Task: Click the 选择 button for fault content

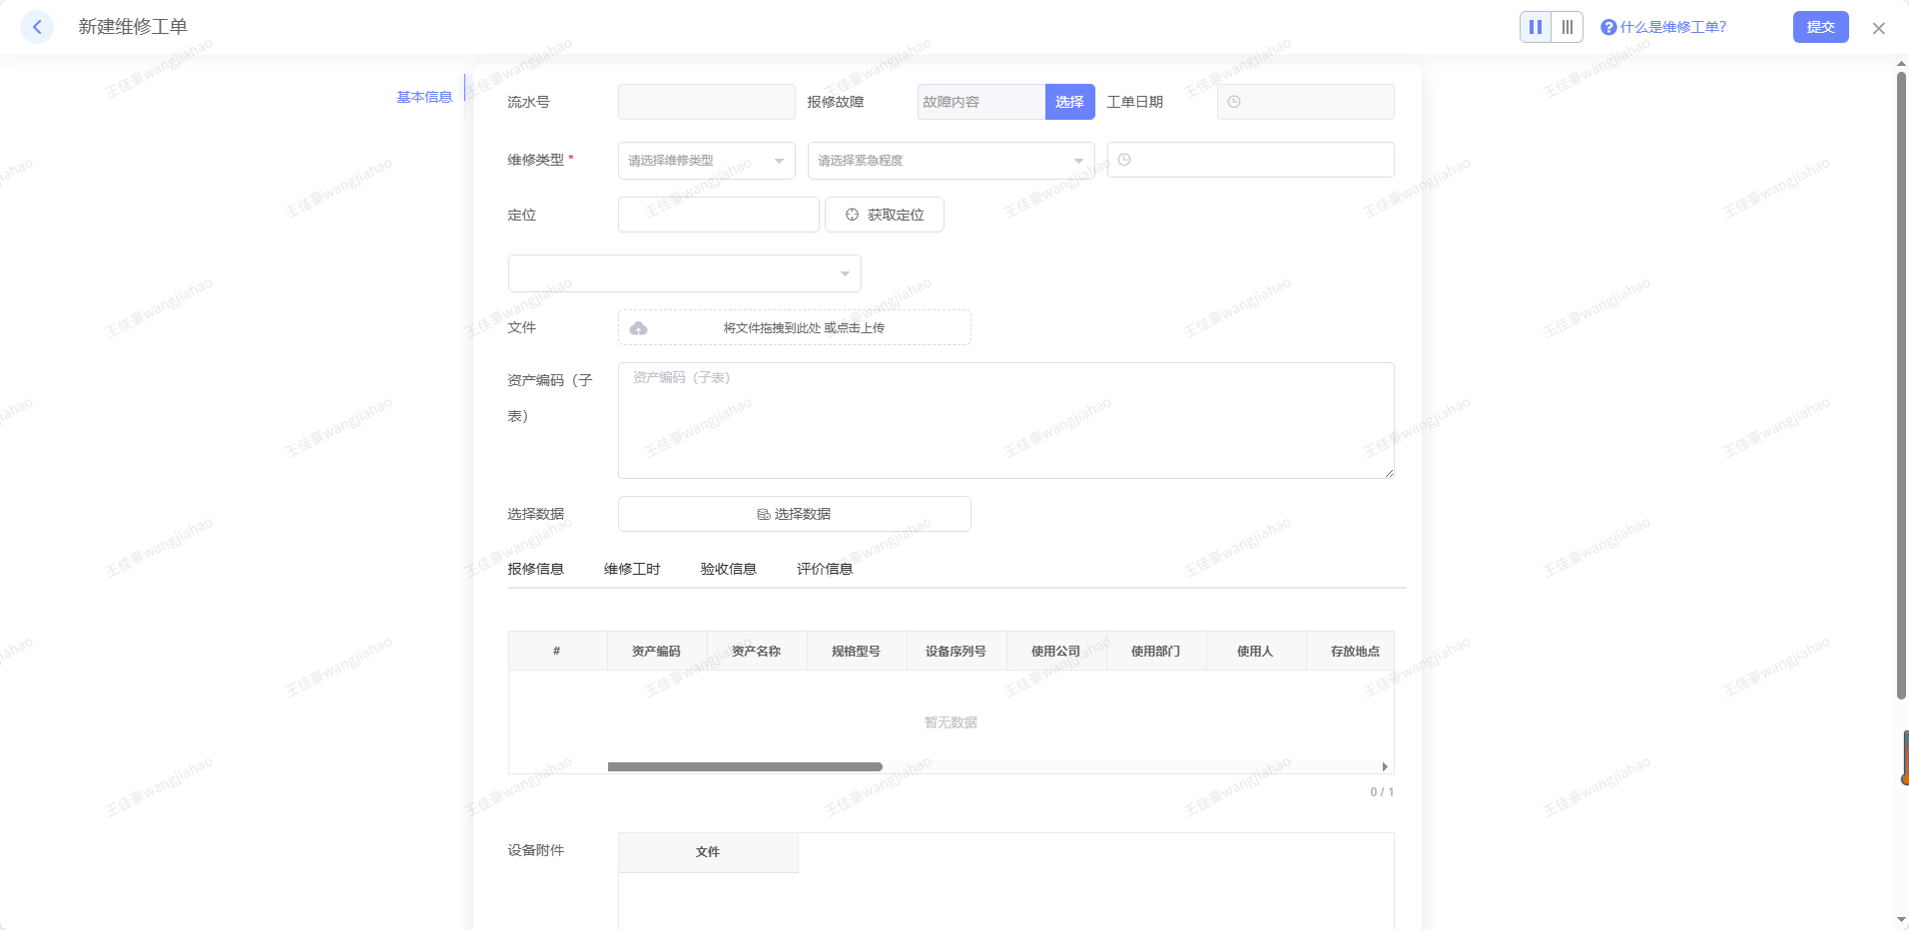Action: (x=1069, y=102)
